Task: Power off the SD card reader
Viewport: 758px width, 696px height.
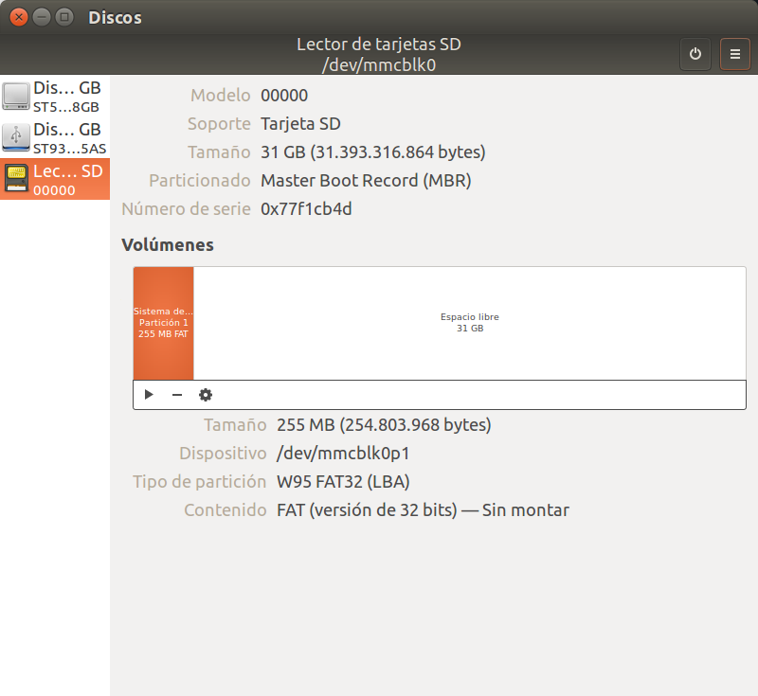Action: point(695,54)
